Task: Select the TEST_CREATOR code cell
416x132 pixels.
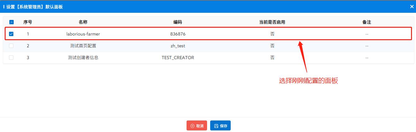Action: (x=178, y=58)
